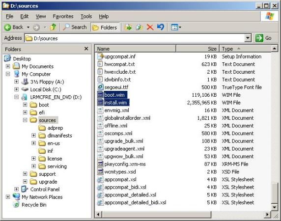
Task: Open the Search pane
Action: [75, 27]
